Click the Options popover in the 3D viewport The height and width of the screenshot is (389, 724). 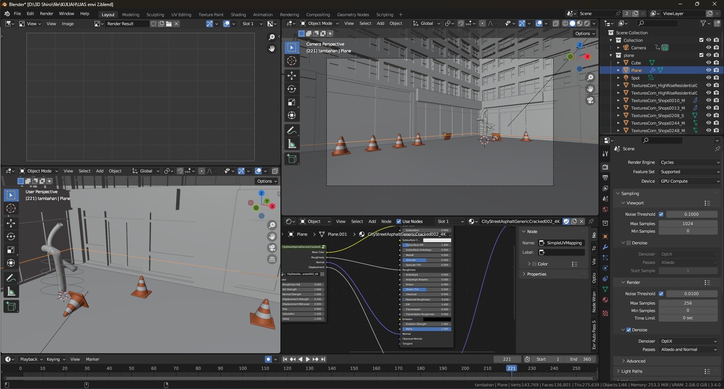pyautogui.click(x=584, y=33)
